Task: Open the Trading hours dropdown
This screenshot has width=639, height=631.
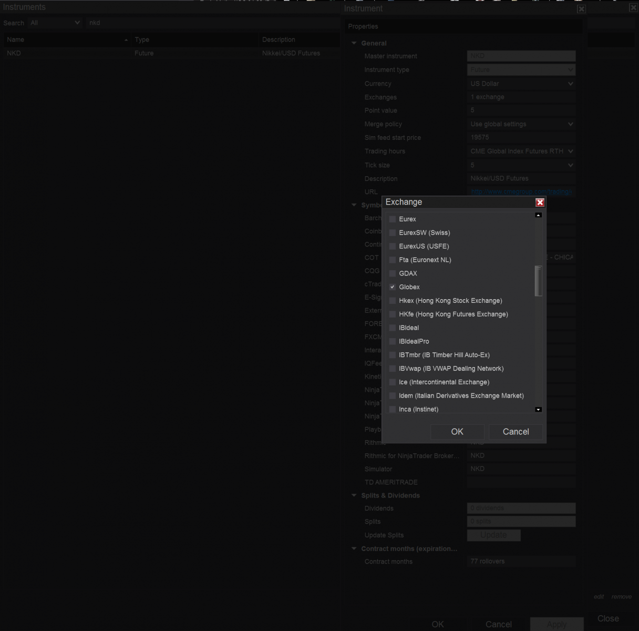Action: point(521,151)
